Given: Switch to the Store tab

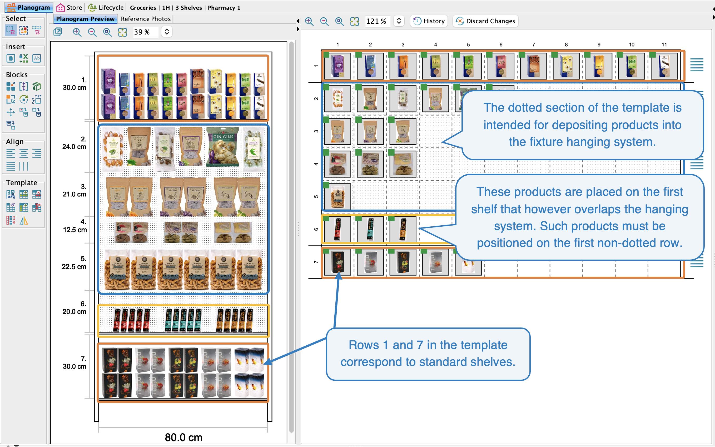Looking at the screenshot, I should tap(69, 7).
